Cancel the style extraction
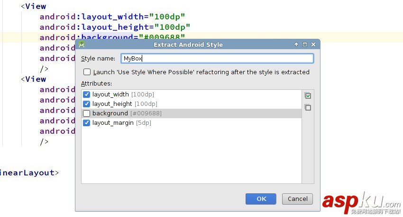403x217 pixels. (297, 199)
